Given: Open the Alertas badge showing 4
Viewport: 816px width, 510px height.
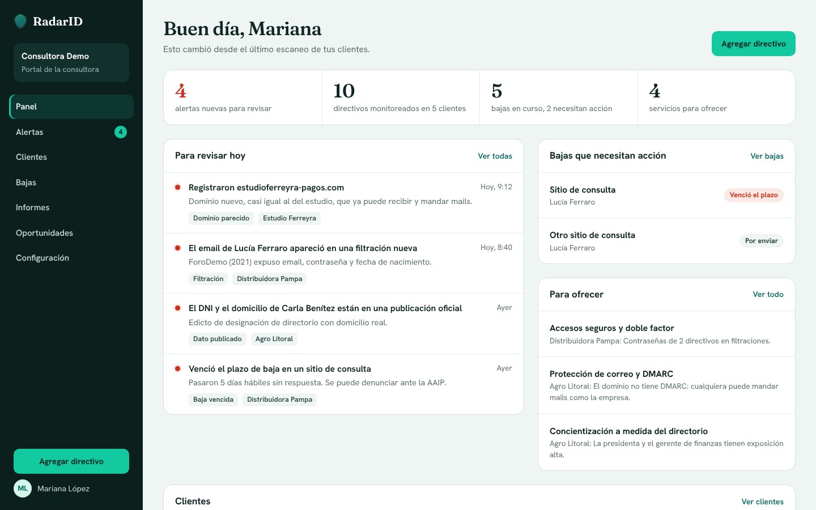Looking at the screenshot, I should point(121,132).
